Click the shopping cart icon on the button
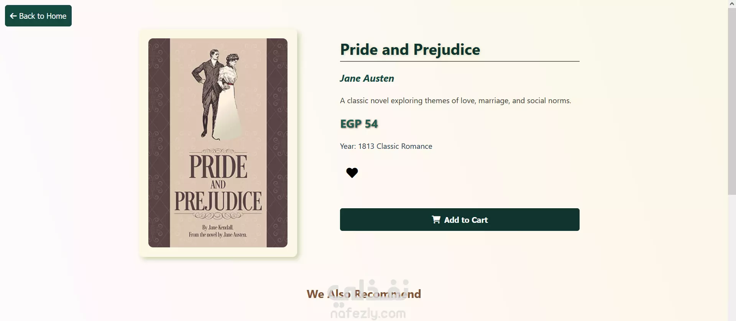 point(436,219)
